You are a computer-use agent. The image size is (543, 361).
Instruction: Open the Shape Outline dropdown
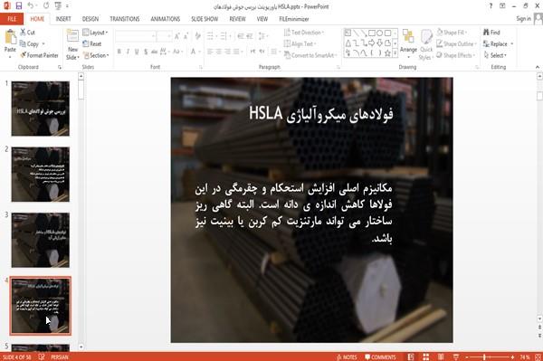pos(457,44)
